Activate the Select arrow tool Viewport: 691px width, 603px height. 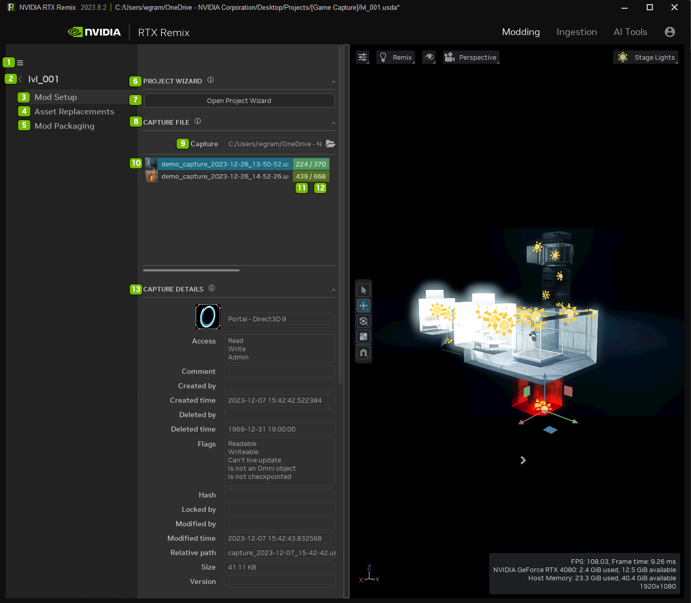[x=364, y=290]
